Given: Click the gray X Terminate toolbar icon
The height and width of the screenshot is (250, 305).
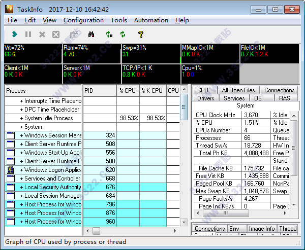Looking at the screenshot, I should tap(42, 34).
